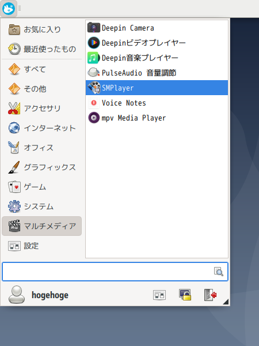Click the Deepin音楽プレイヤー text
The width and height of the screenshot is (259, 346).
tap(140, 58)
